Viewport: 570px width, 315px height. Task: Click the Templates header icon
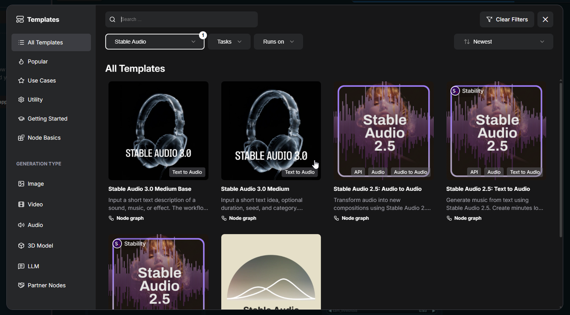point(20,20)
